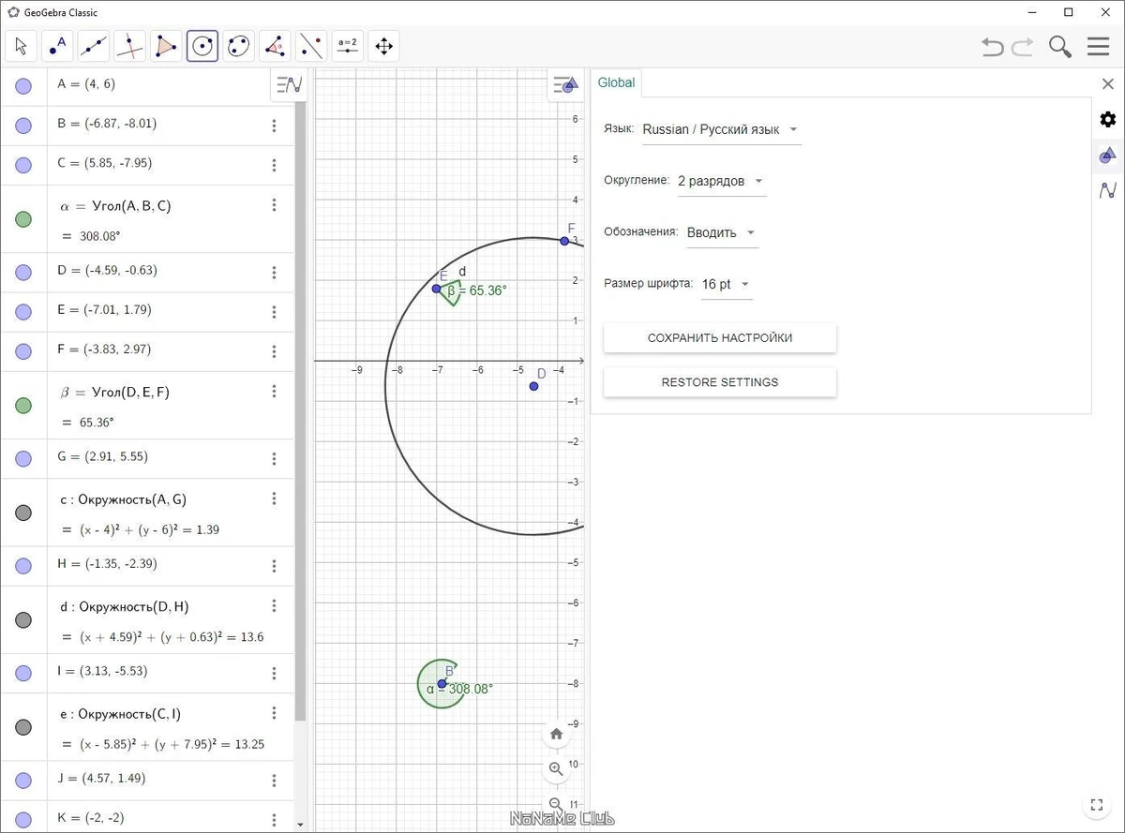
Task: Click the Home standard view button
Action: tap(556, 734)
